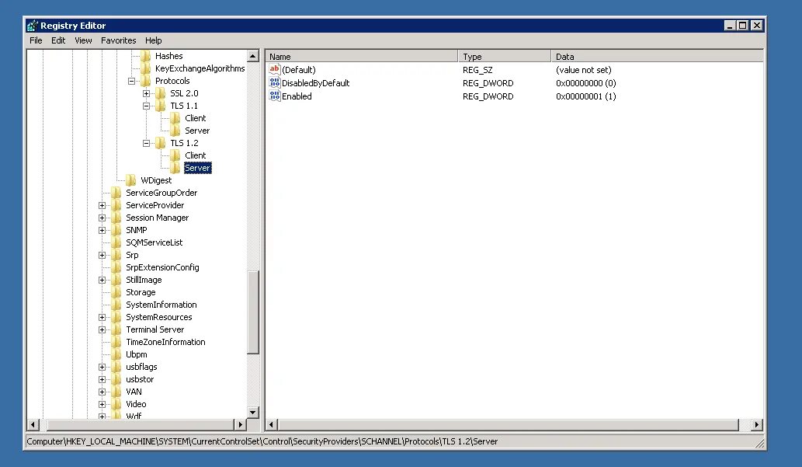The image size is (802, 467).
Task: Sort by the Data column header
Action: point(657,56)
